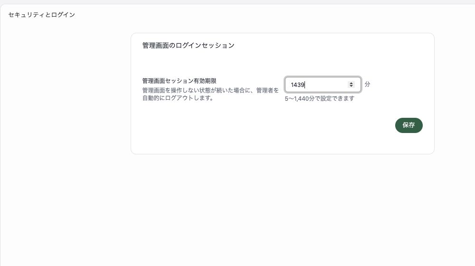
Task: Click the 管理画面のログインセッション card heading
Action: 188,46
